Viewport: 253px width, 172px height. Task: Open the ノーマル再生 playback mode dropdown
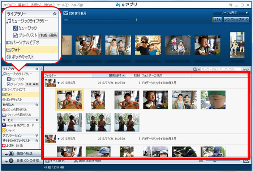[231, 13]
